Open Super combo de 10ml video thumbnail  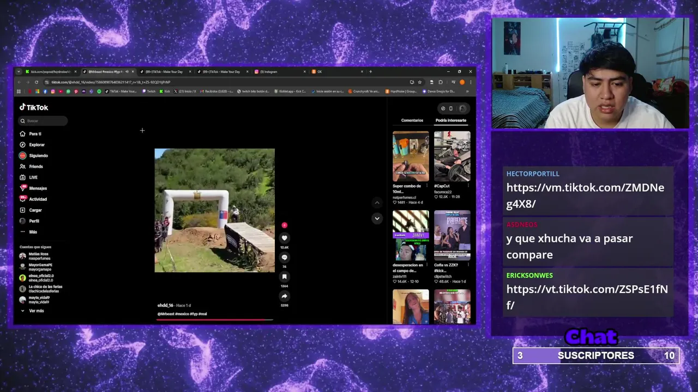[411, 156]
